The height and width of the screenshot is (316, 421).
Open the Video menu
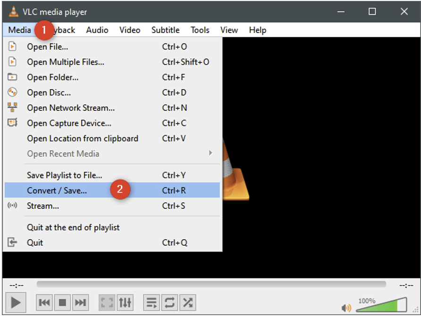tap(130, 30)
